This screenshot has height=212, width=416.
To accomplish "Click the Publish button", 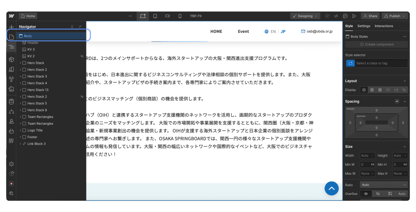I will click(x=394, y=16).
